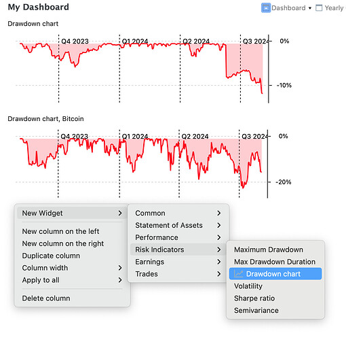Viewport: 346px width, 340px height.
Task: Click the chart icon beside Drawdown chart
Action: [238, 274]
